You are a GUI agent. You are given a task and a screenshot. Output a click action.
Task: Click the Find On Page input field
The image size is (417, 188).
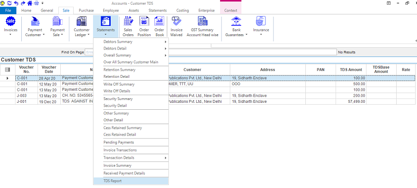(x=89, y=52)
